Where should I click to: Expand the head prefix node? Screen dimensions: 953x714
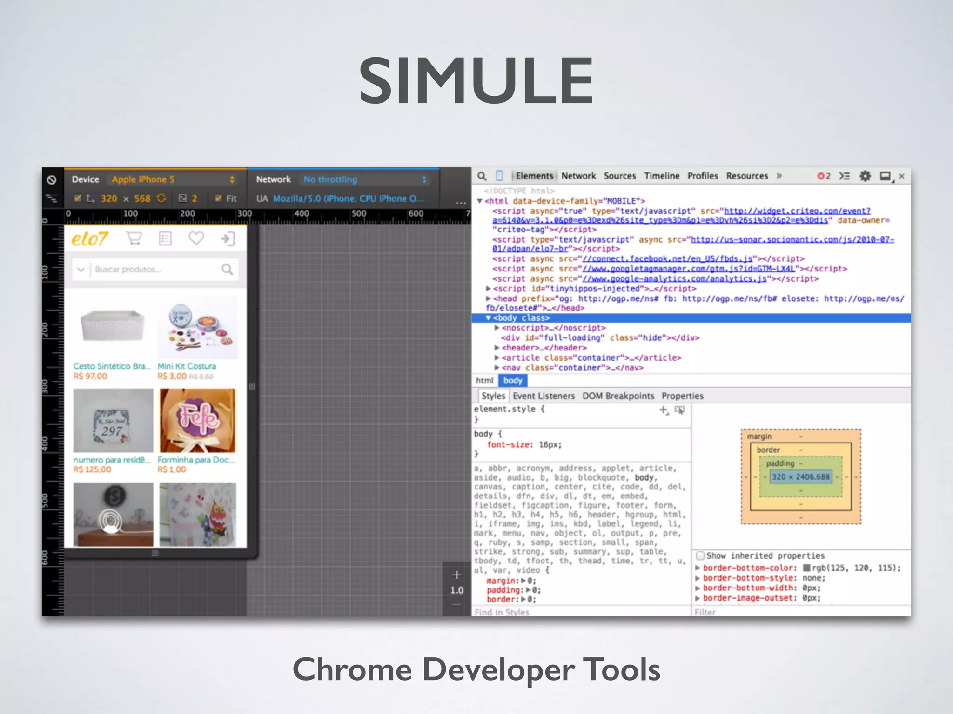click(488, 298)
